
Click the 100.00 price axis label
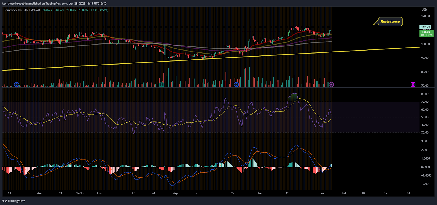[426, 44]
